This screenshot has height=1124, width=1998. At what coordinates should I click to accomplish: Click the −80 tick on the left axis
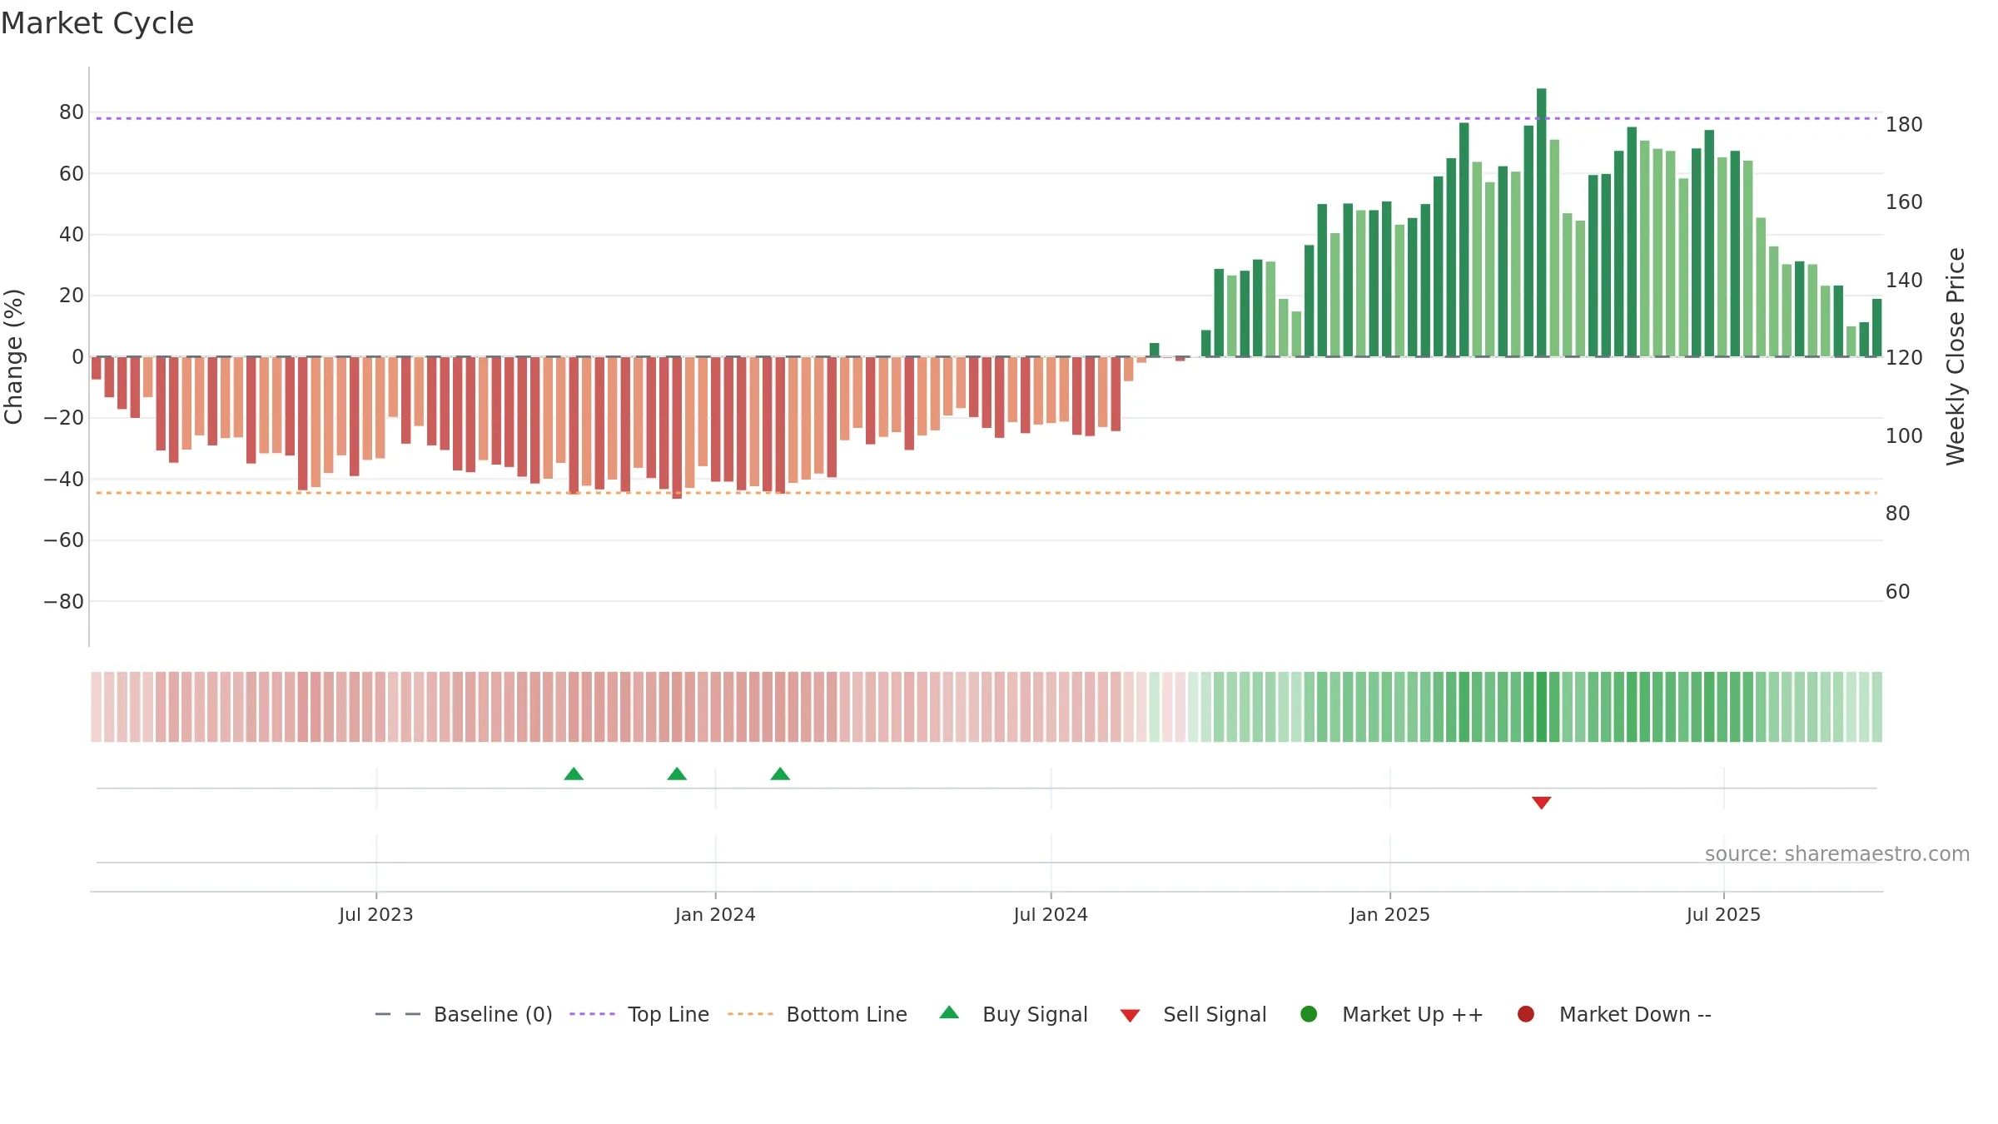pyautogui.click(x=64, y=601)
